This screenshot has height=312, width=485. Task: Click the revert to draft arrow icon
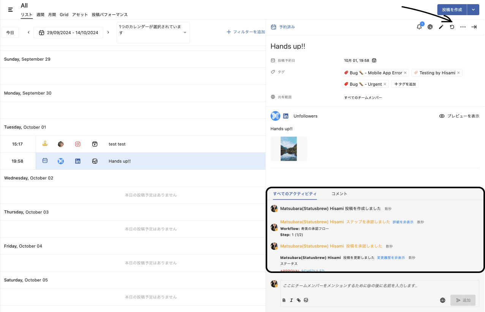452,27
